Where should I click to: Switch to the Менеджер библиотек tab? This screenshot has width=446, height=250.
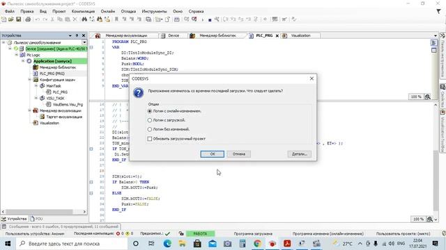coord(217,35)
